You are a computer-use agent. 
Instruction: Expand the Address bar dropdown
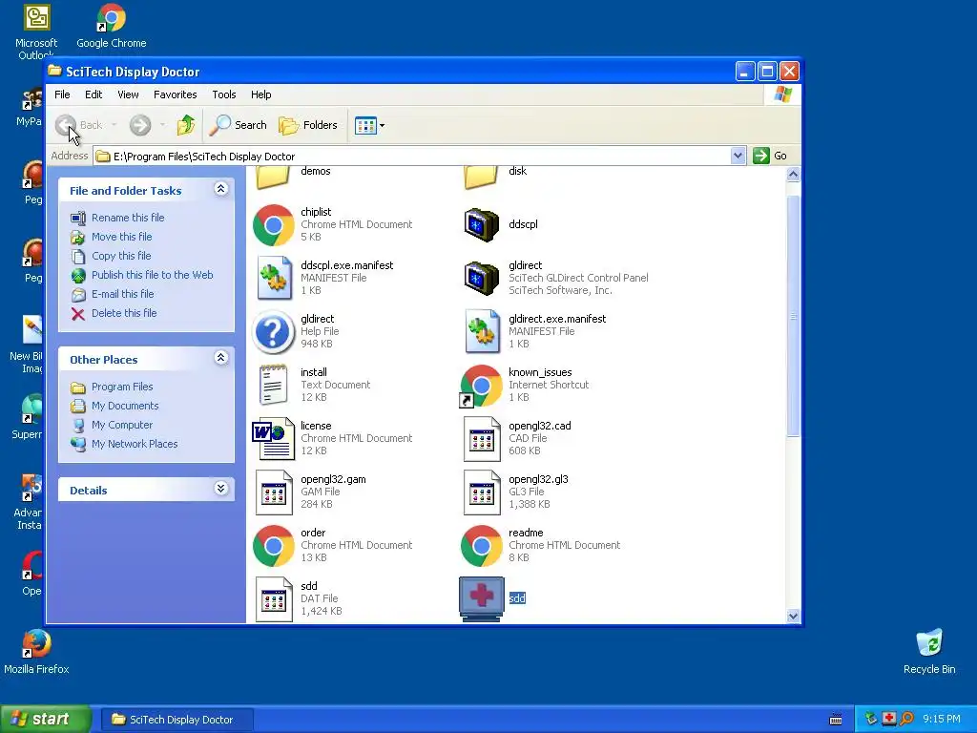click(738, 156)
